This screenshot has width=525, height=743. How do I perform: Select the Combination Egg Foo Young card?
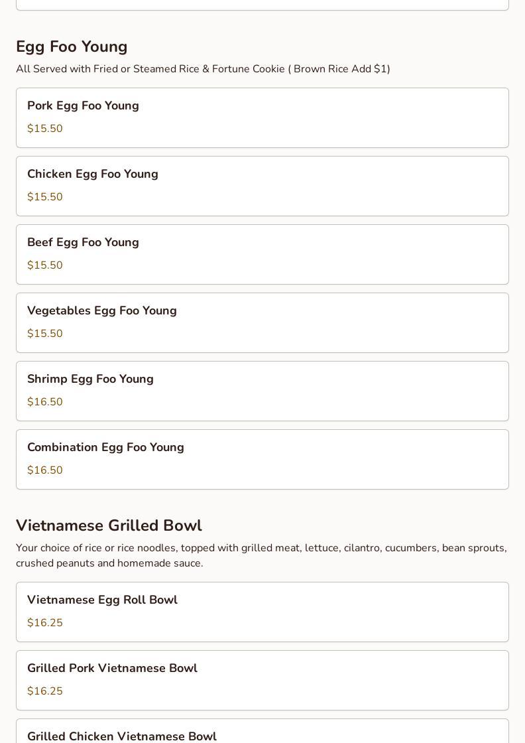[262, 459]
